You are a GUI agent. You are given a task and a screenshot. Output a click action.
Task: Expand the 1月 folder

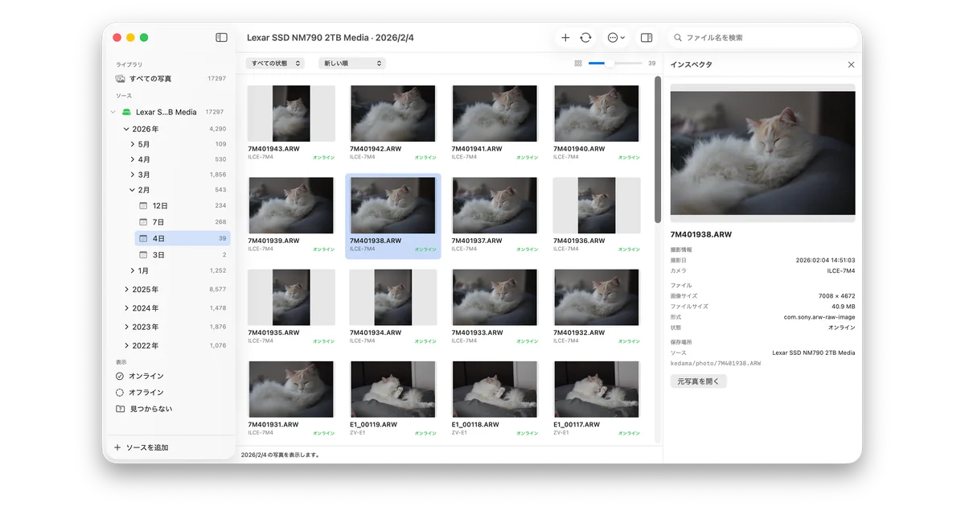[133, 271]
